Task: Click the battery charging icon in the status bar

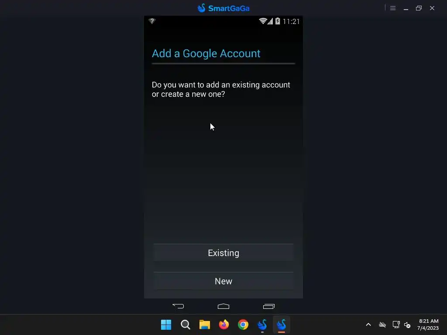Action: (x=277, y=21)
